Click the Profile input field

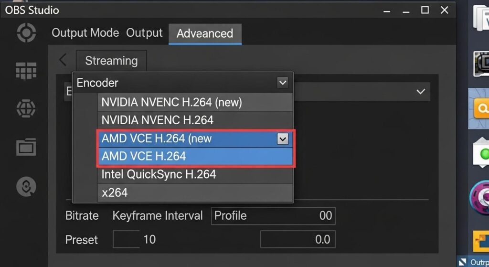[273, 216]
